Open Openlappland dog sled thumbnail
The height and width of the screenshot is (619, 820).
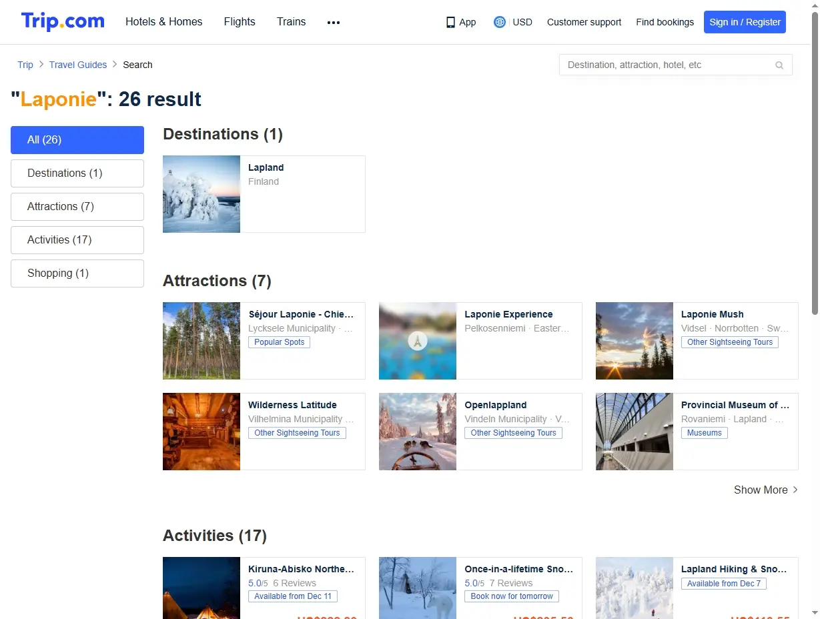pyautogui.click(x=418, y=432)
